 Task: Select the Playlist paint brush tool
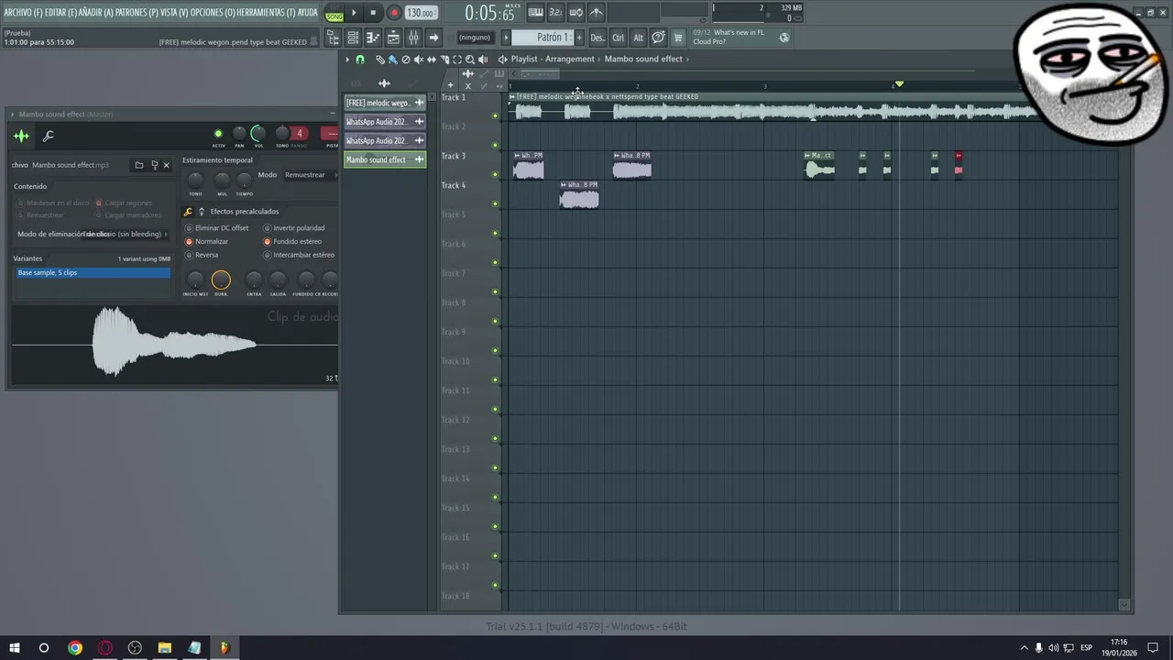click(x=392, y=59)
